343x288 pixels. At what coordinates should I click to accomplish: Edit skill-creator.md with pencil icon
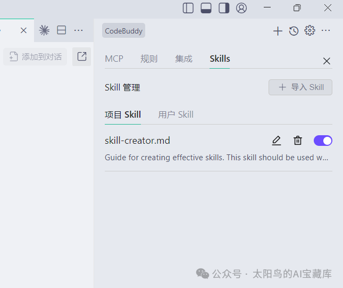(277, 141)
